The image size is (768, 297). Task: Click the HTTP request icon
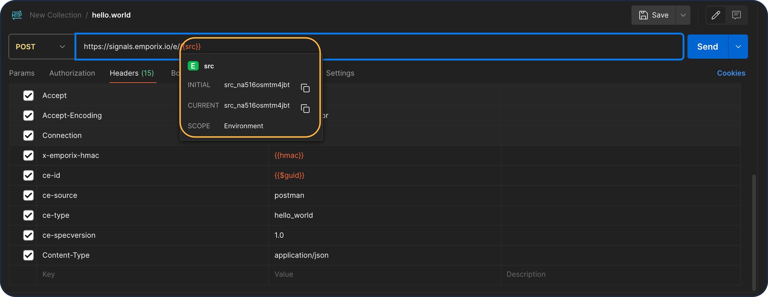pos(17,15)
